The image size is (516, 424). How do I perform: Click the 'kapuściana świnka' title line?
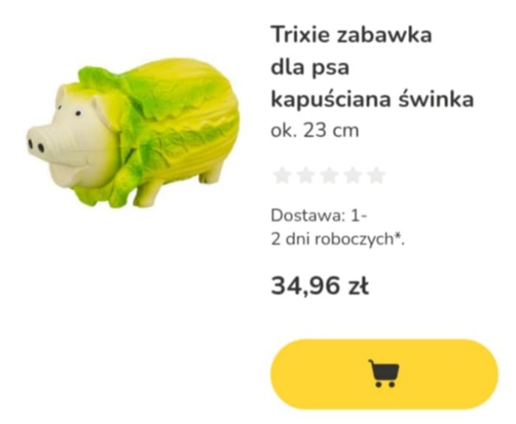coord(372,99)
